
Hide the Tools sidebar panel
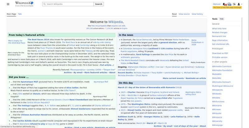click(222, 19)
